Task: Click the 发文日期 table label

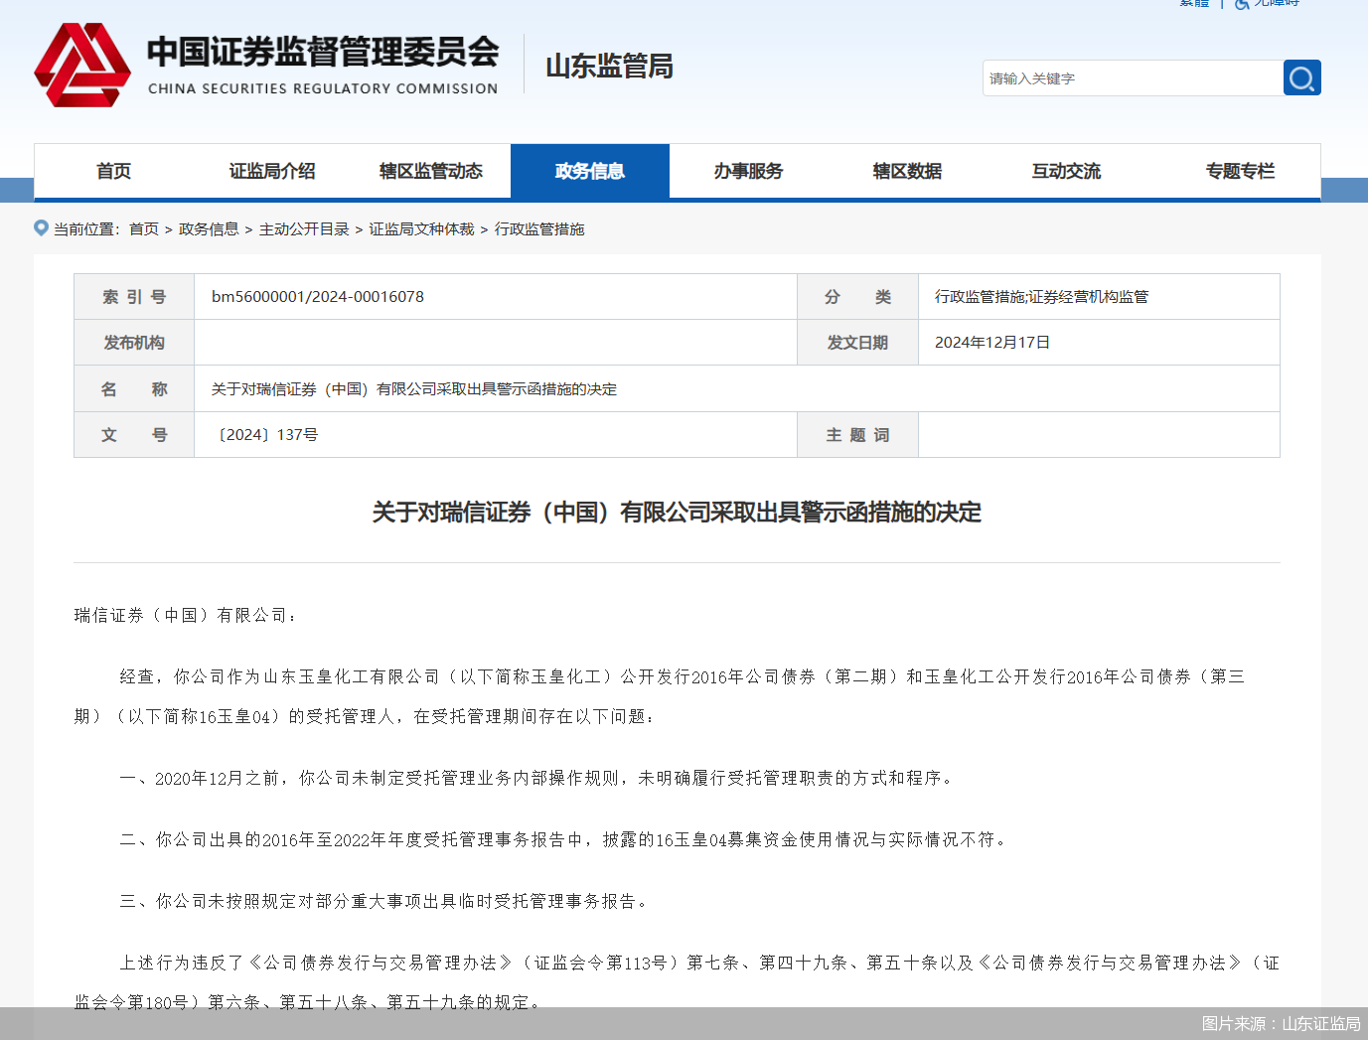Action: tap(857, 343)
